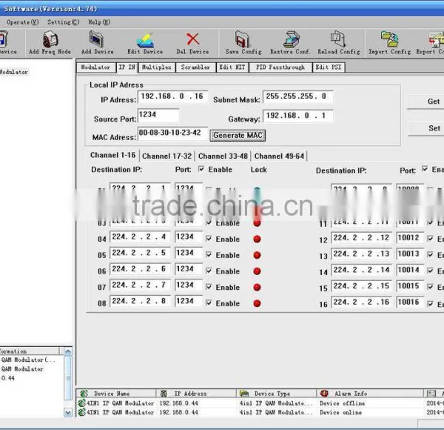The width and height of the screenshot is (444, 430).
Task: Toggle the Enable checkbox for channel 08
Action: 209,303
